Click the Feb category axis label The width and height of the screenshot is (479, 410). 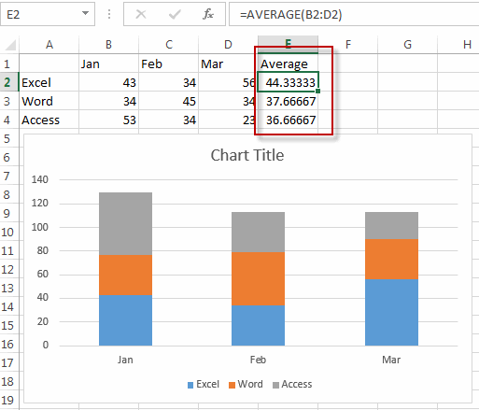pyautogui.click(x=258, y=360)
